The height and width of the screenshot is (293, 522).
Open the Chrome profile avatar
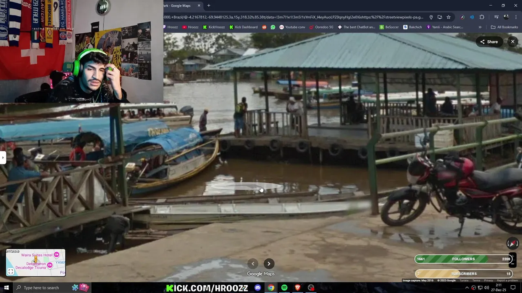pos(506,17)
